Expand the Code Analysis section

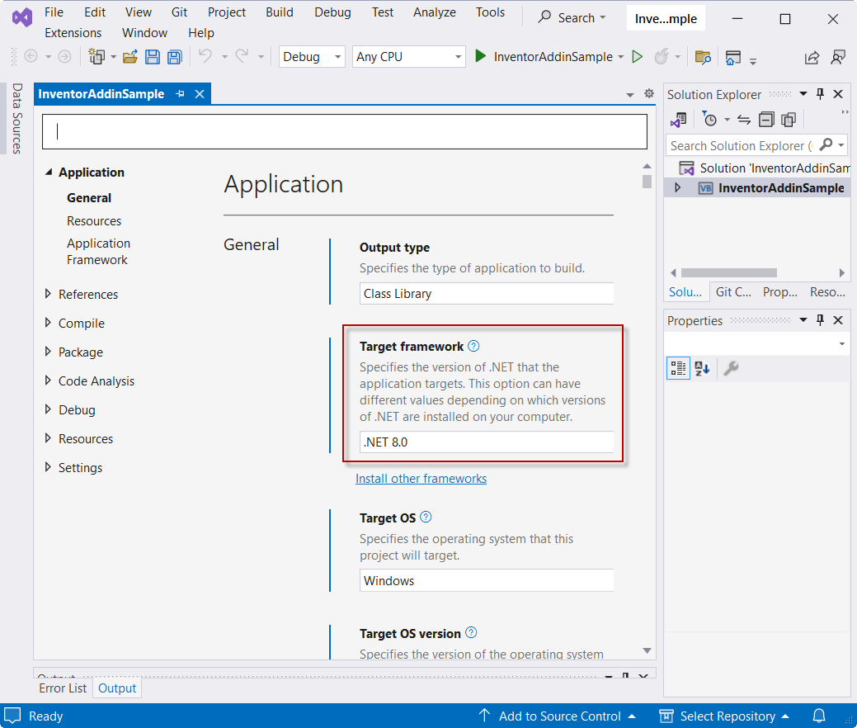48,381
